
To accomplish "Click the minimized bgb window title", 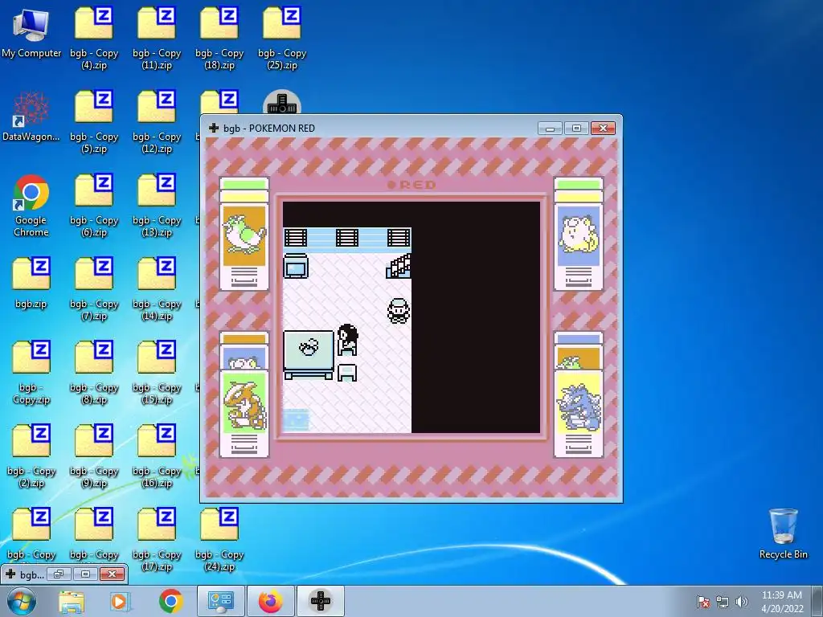I will point(31,574).
